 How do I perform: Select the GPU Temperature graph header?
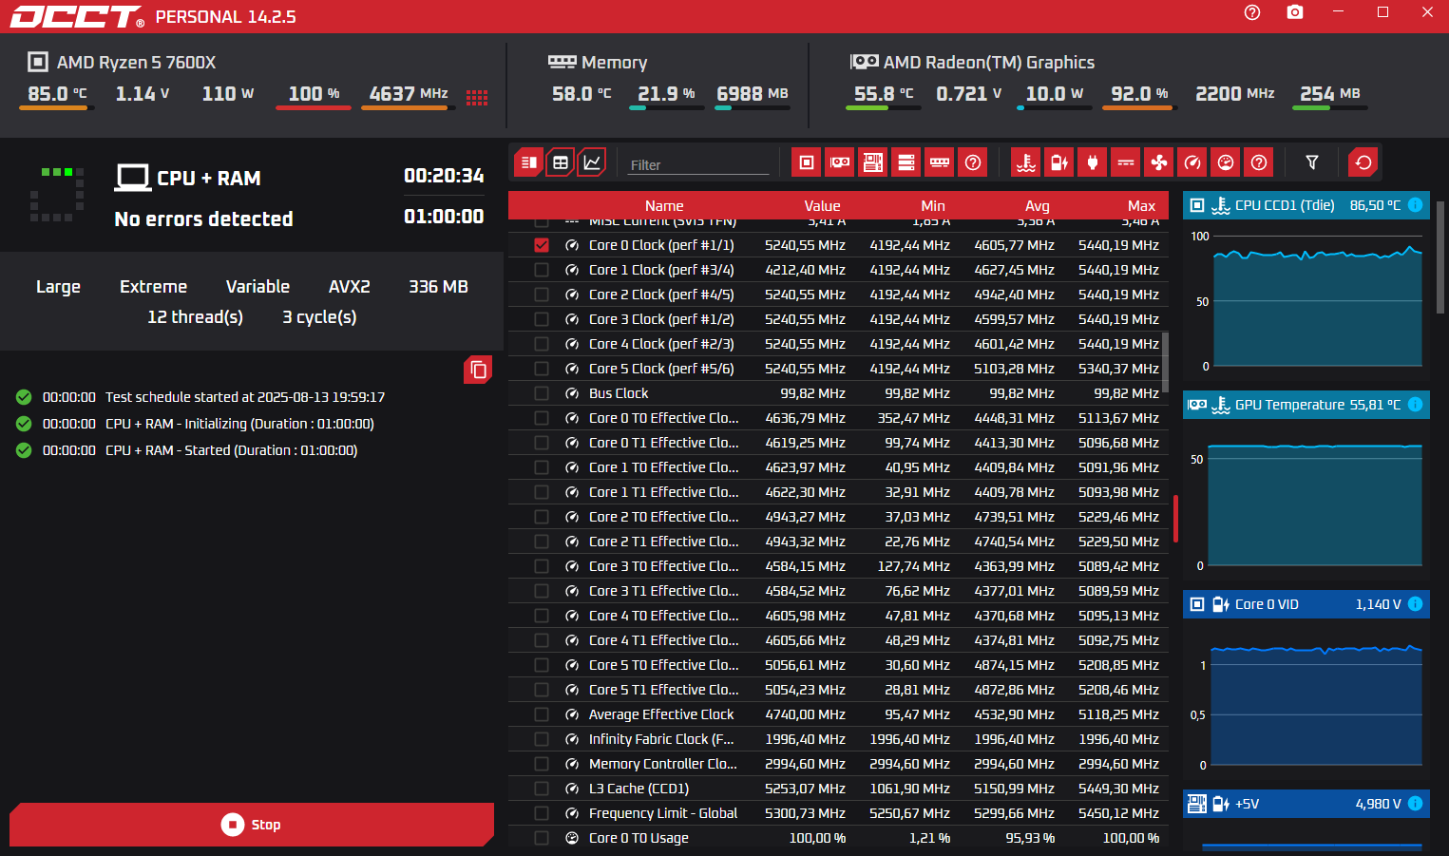[1306, 404]
